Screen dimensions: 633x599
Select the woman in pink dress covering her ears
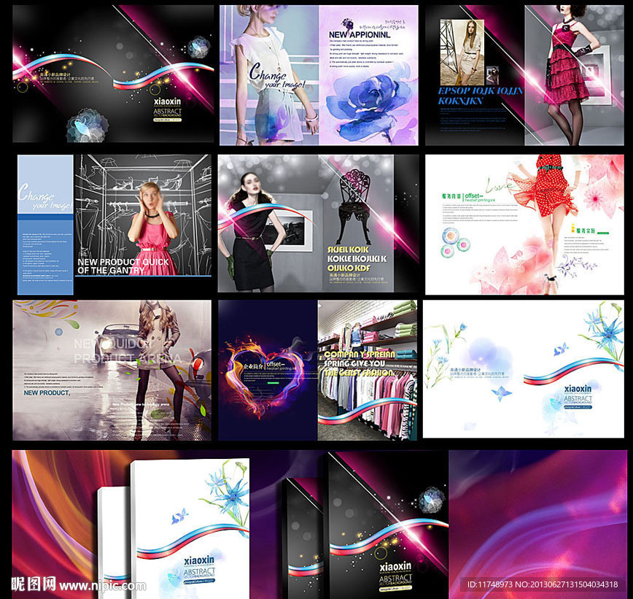[x=153, y=228]
